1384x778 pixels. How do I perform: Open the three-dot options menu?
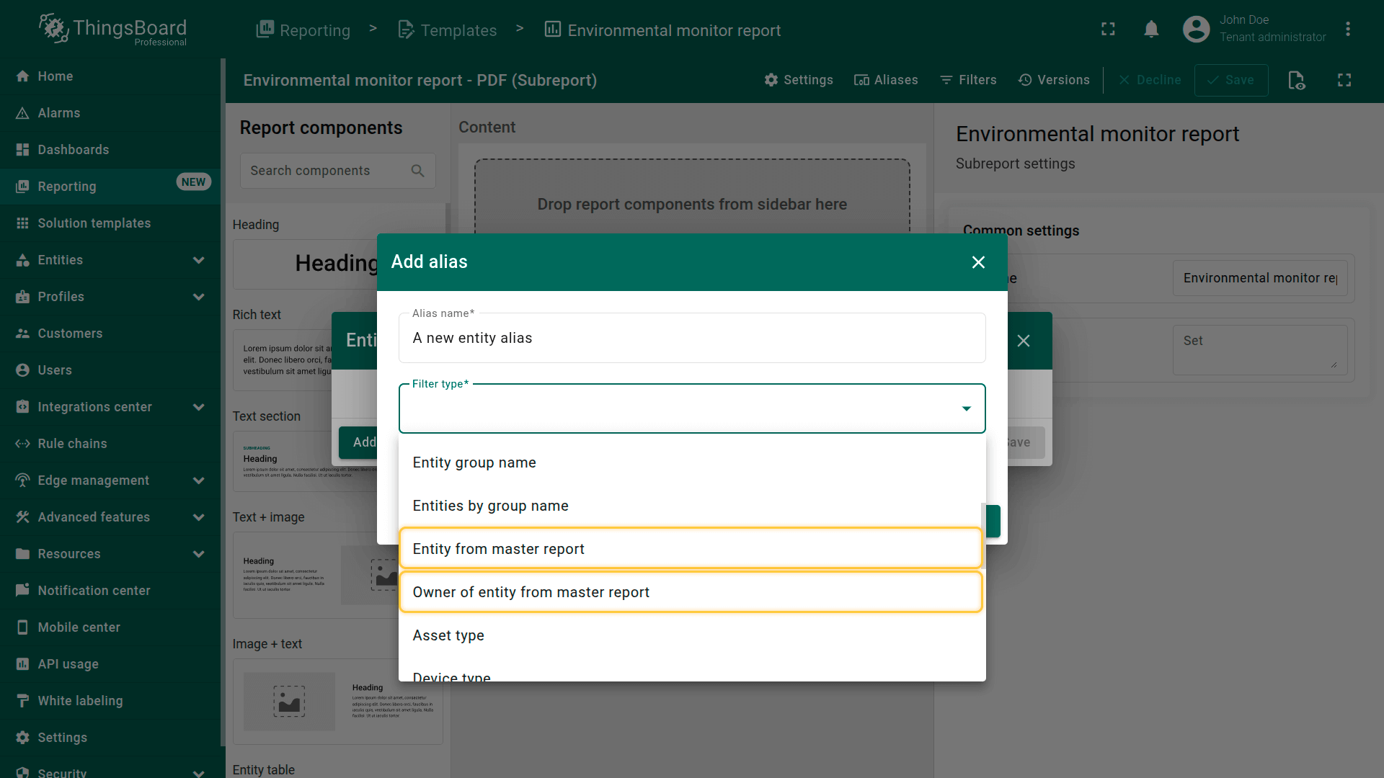click(1347, 29)
